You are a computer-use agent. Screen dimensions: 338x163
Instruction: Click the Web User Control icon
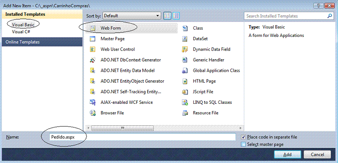(x=92, y=49)
